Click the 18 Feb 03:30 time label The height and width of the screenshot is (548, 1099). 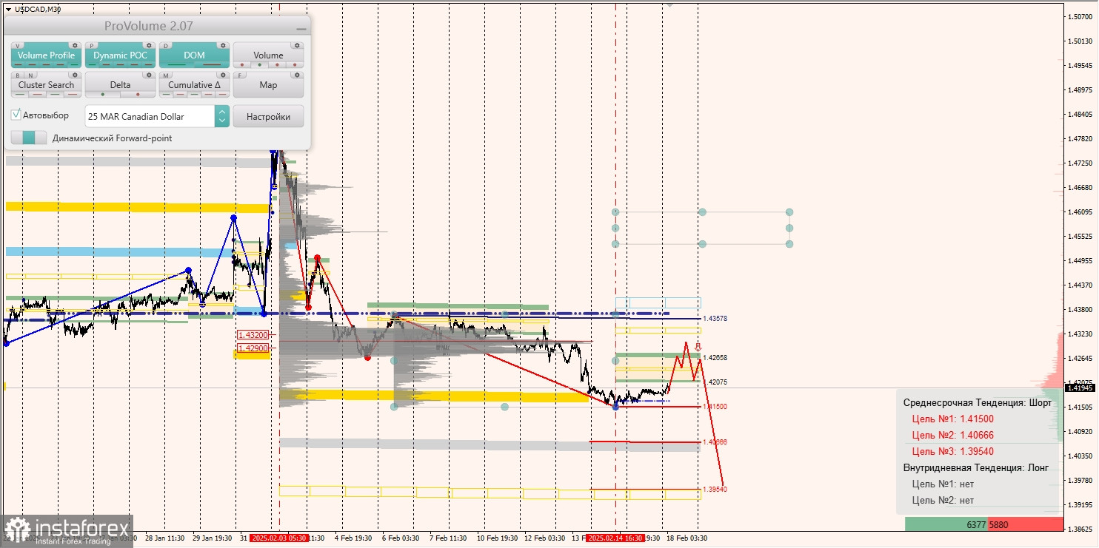[x=687, y=538]
